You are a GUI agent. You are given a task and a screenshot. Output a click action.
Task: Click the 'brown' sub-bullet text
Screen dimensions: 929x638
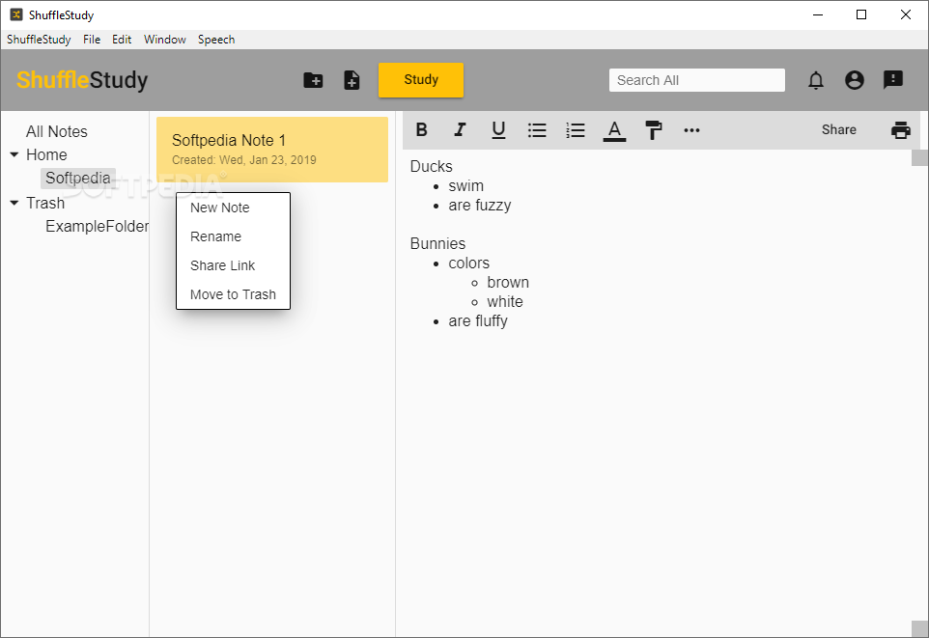coord(508,283)
